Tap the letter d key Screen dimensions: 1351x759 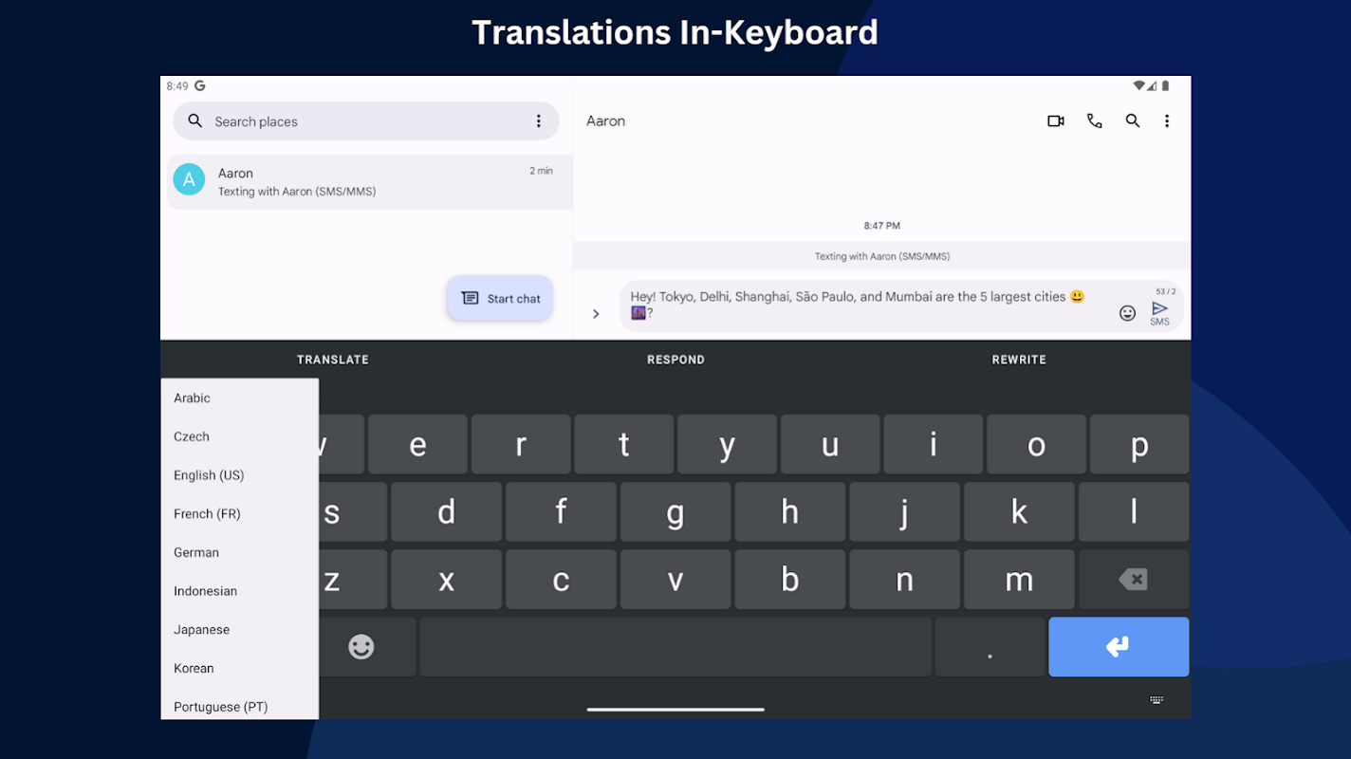click(446, 512)
